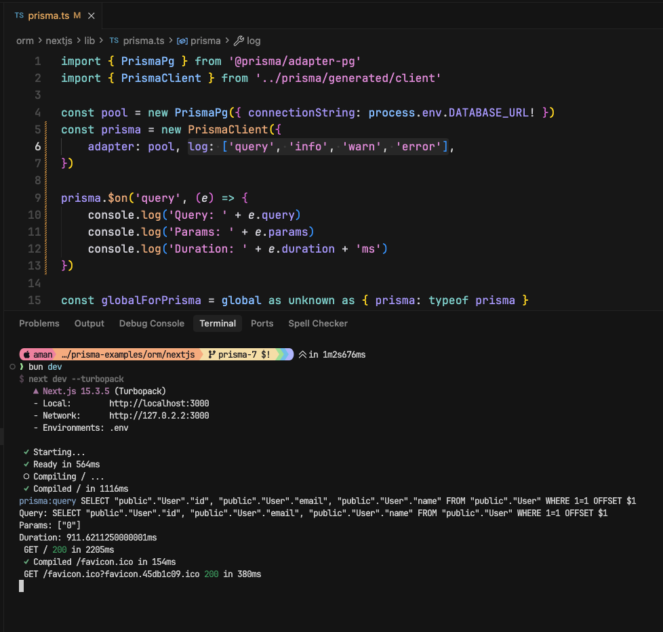
Task: Select the prisma.ts editor tab
Action: click(54, 16)
